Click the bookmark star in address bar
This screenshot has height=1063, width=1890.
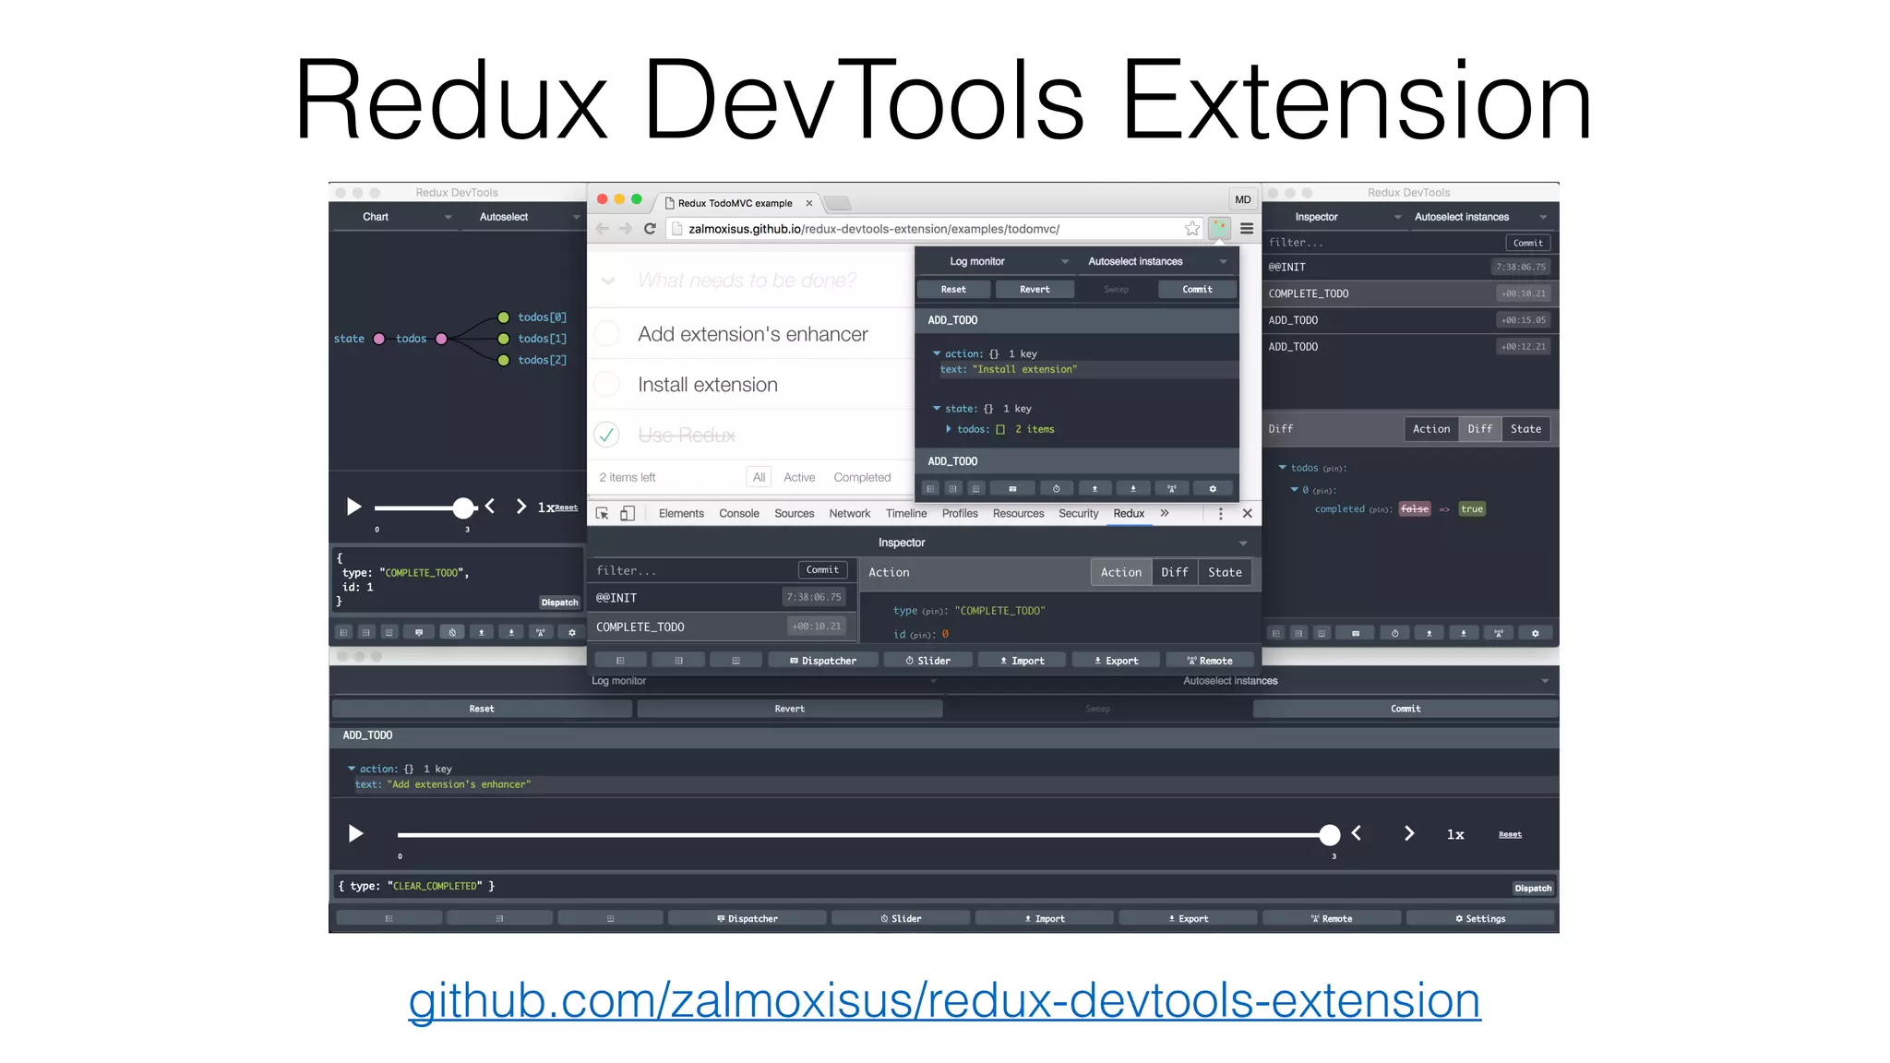(x=1192, y=228)
